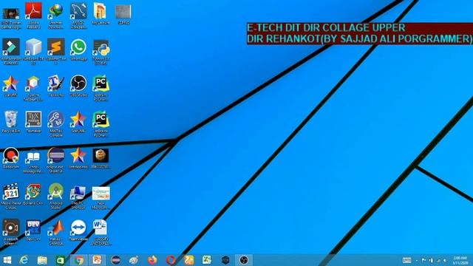Select the Recycle Bin icon
The width and height of the screenshot is (473, 266).
[x=11, y=120]
